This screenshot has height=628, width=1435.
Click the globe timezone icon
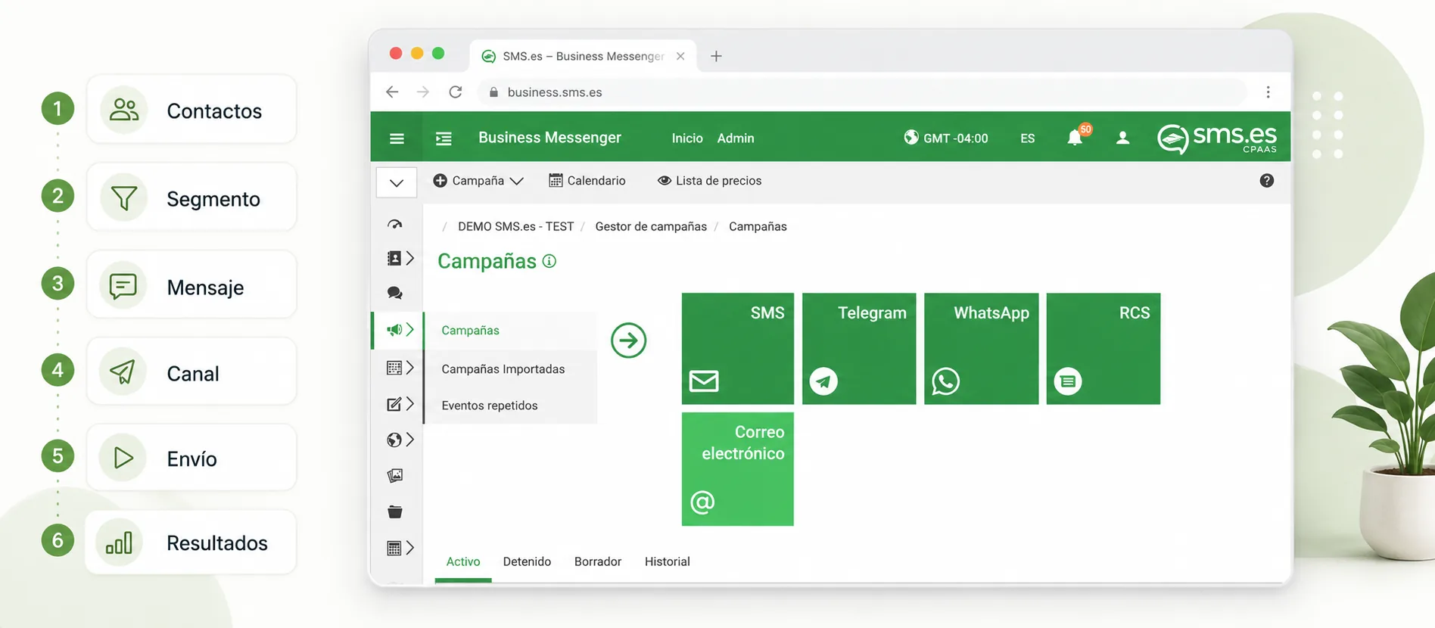(911, 137)
